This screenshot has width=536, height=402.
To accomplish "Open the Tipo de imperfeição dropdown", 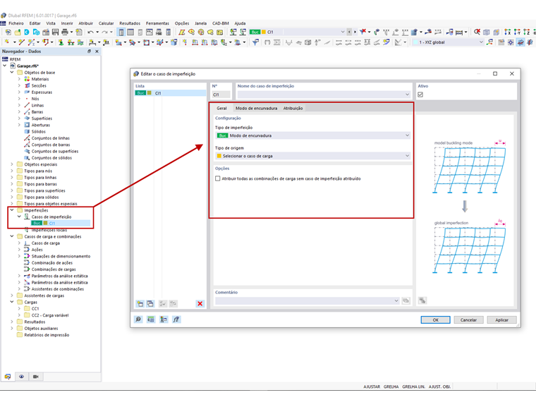I will [x=312, y=135].
